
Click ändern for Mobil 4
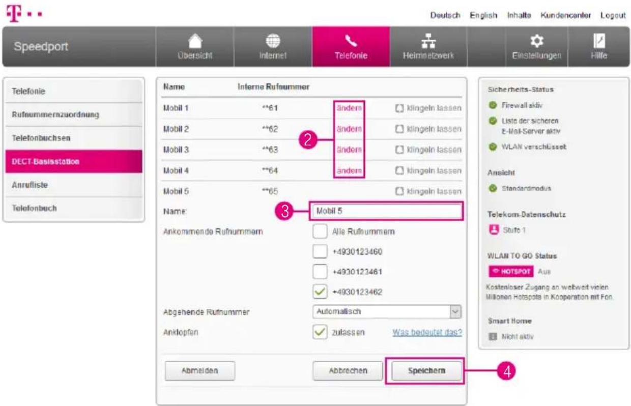349,170
